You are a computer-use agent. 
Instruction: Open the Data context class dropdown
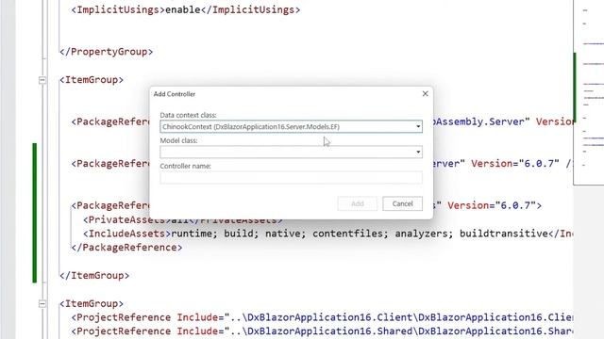291,126
